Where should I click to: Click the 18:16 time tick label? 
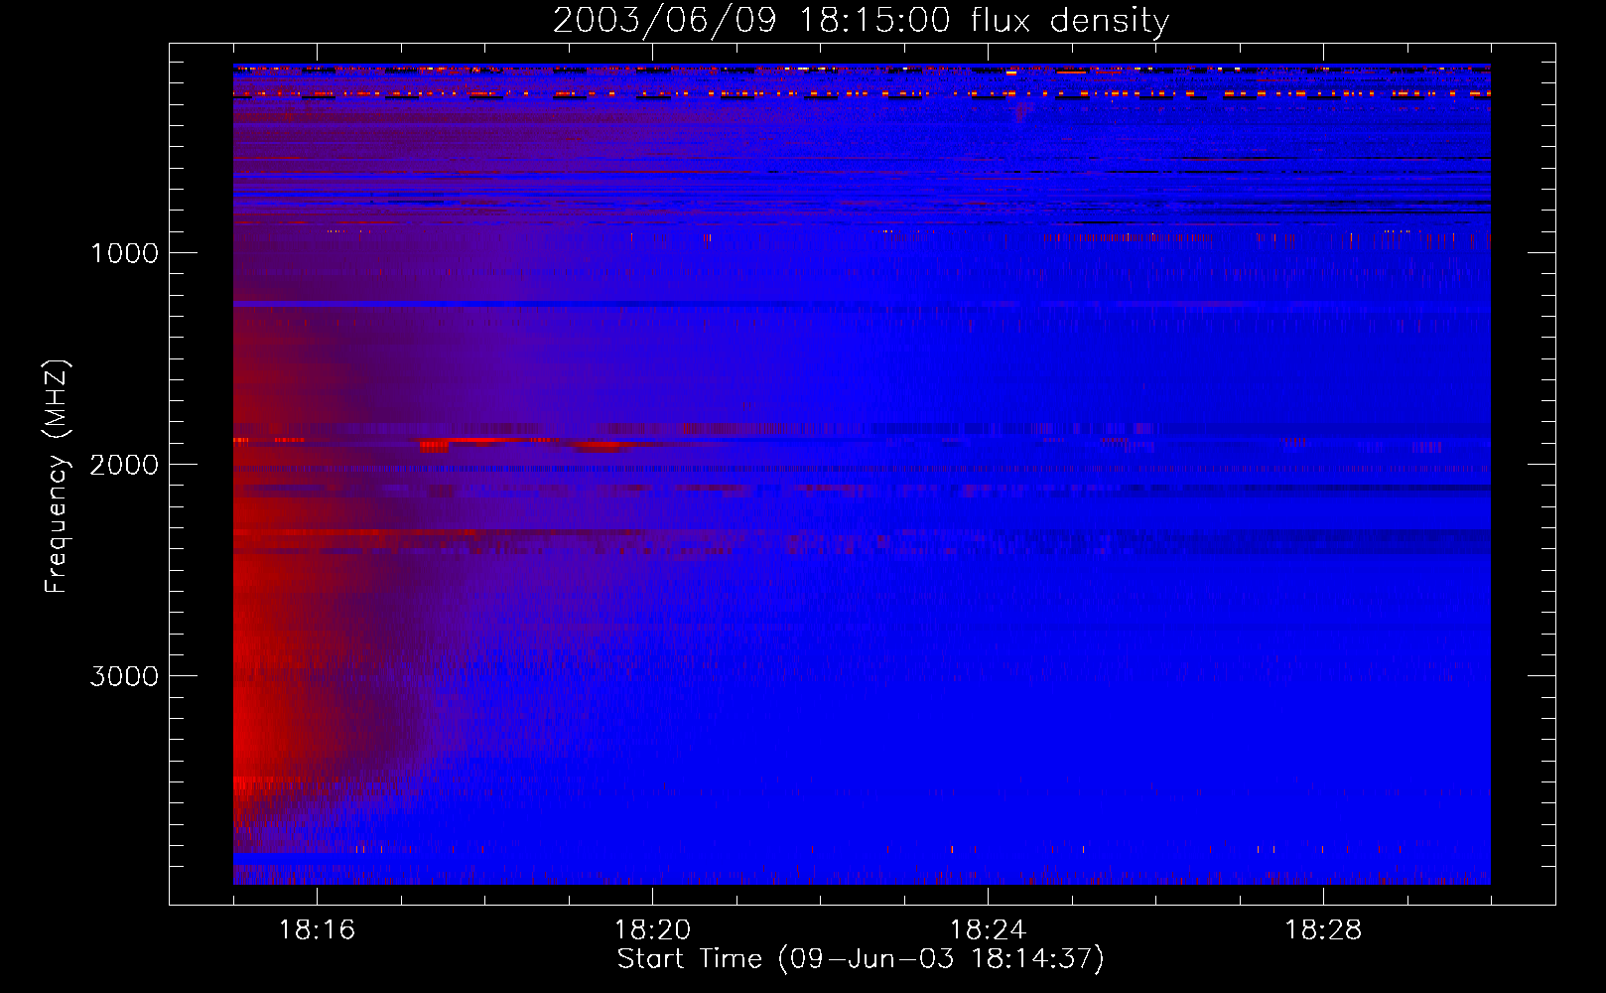(317, 930)
